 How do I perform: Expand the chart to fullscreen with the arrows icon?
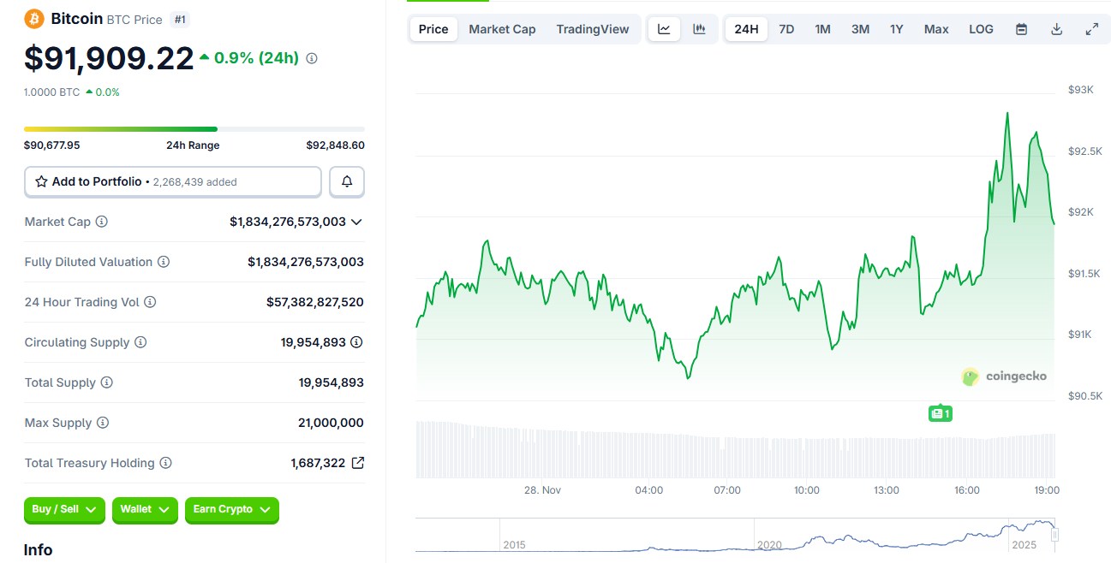1091,28
